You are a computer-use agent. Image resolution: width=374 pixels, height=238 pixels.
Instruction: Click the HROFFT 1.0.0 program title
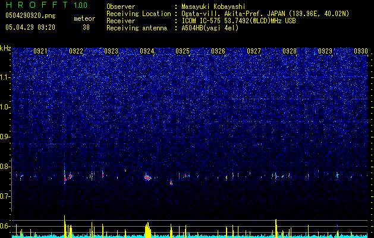pyautogui.click(x=46, y=5)
